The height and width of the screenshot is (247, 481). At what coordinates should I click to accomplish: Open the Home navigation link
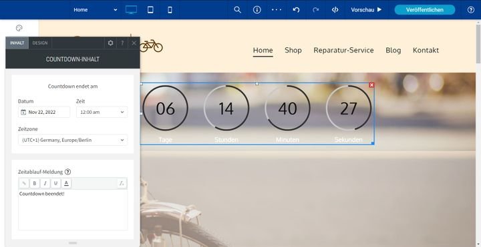click(263, 50)
